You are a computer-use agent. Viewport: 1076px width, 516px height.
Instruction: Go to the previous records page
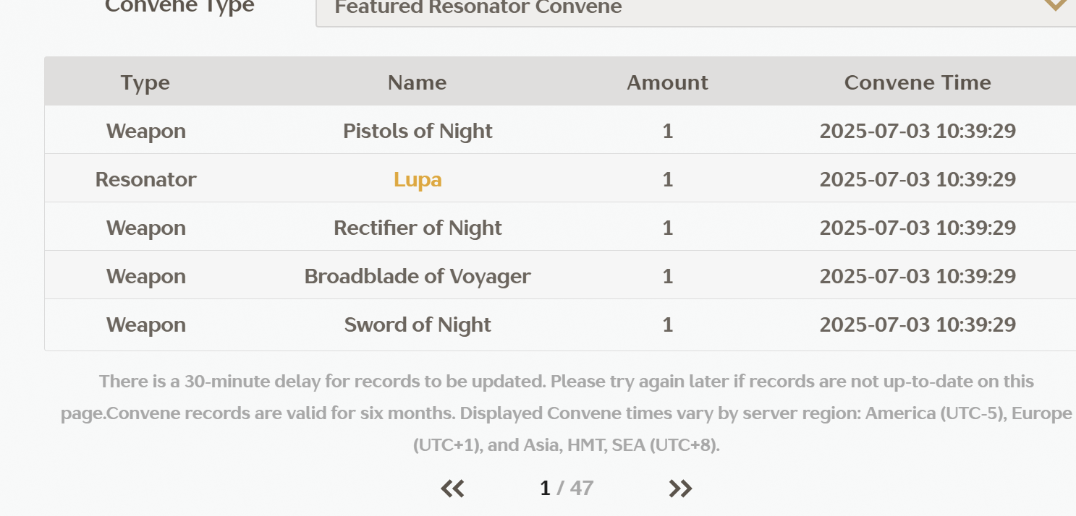click(x=453, y=489)
